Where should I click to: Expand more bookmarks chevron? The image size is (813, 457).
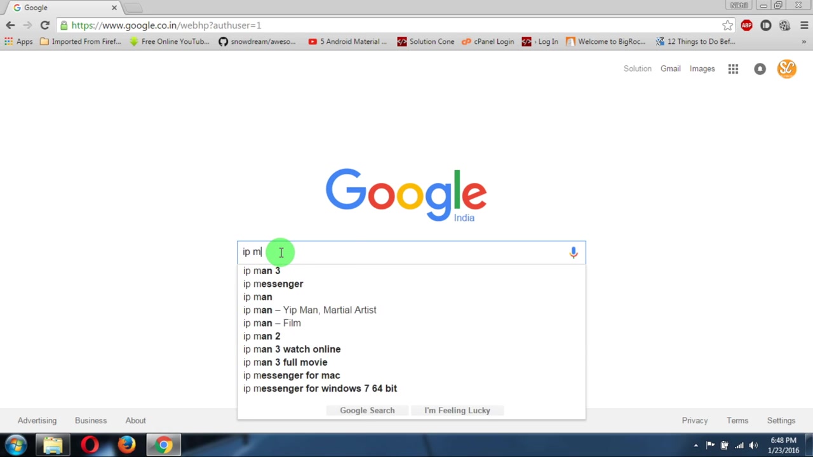tap(803, 42)
